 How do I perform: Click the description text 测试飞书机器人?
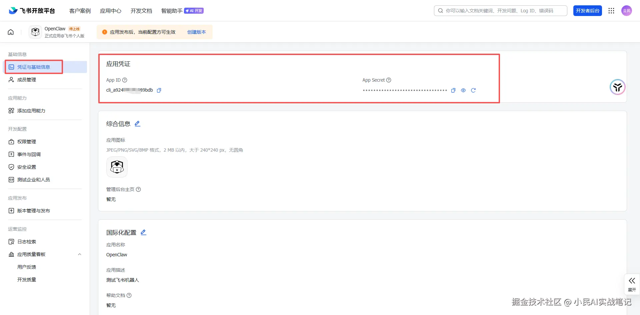click(123, 280)
